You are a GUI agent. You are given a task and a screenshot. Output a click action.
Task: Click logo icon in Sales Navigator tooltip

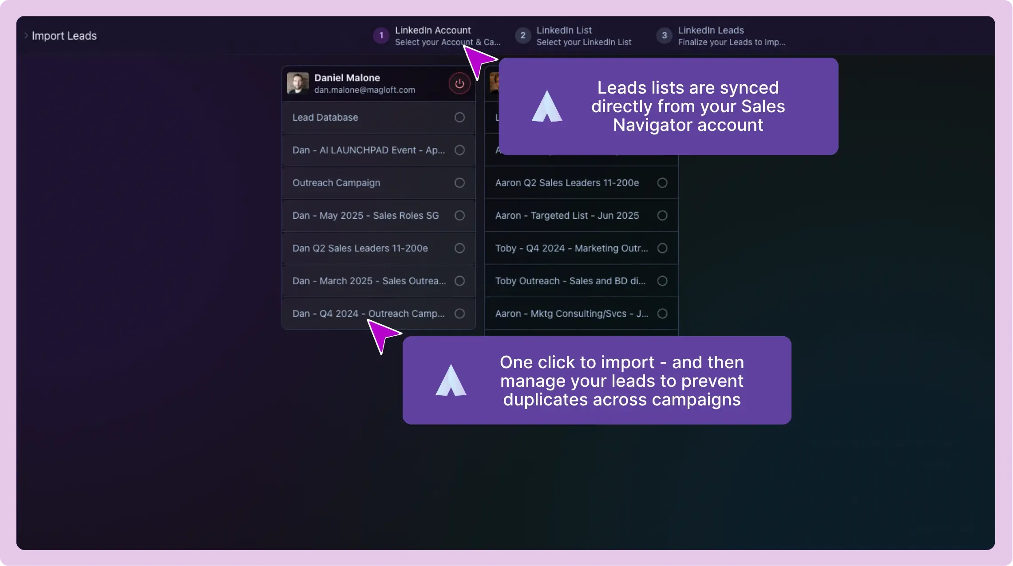coord(547,106)
